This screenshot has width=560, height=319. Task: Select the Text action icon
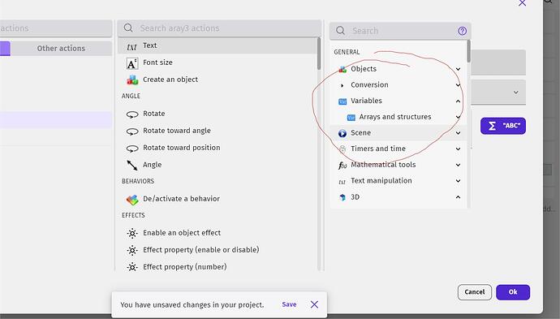click(x=131, y=45)
